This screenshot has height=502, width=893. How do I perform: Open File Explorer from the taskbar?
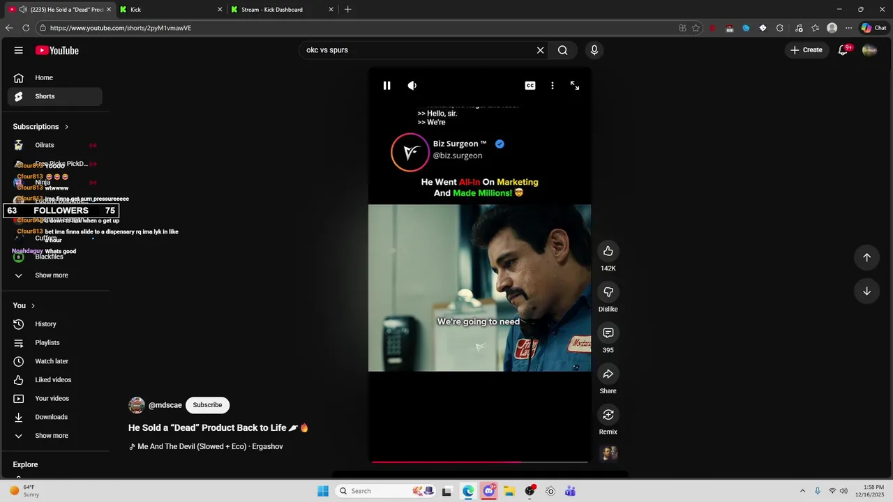509,491
